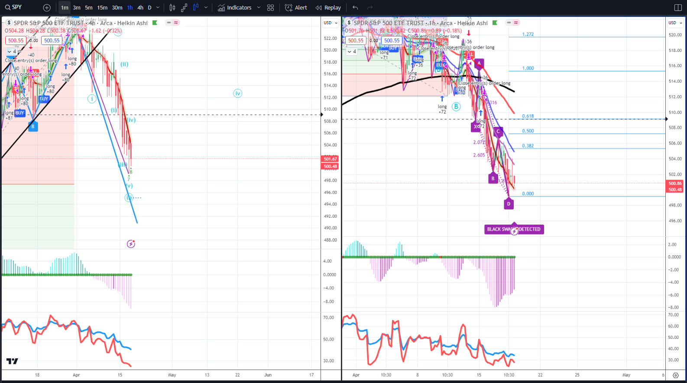Select the 5m timeframe
Image resolution: width=687 pixels, height=383 pixels.
89,7
